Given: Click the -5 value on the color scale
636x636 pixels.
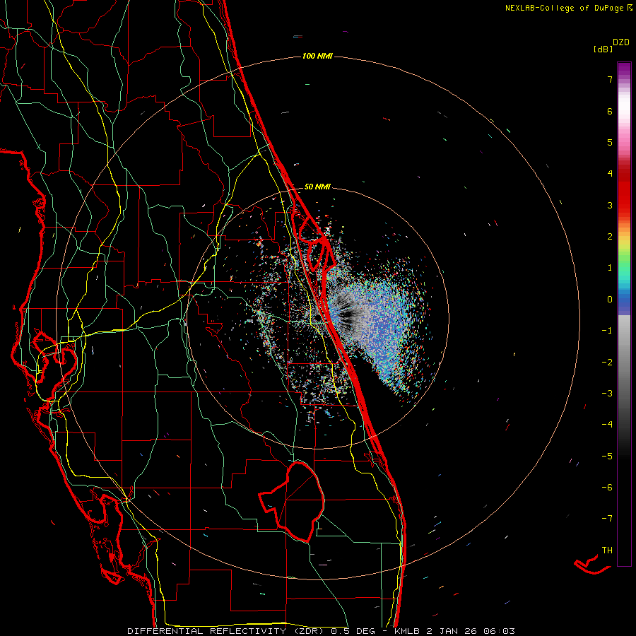Looking at the screenshot, I should (x=607, y=457).
